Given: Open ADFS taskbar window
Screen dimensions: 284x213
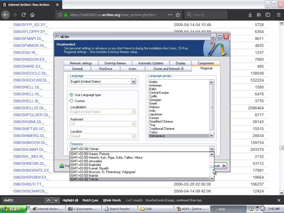Looking at the screenshot, I should pyautogui.click(x=192, y=209).
